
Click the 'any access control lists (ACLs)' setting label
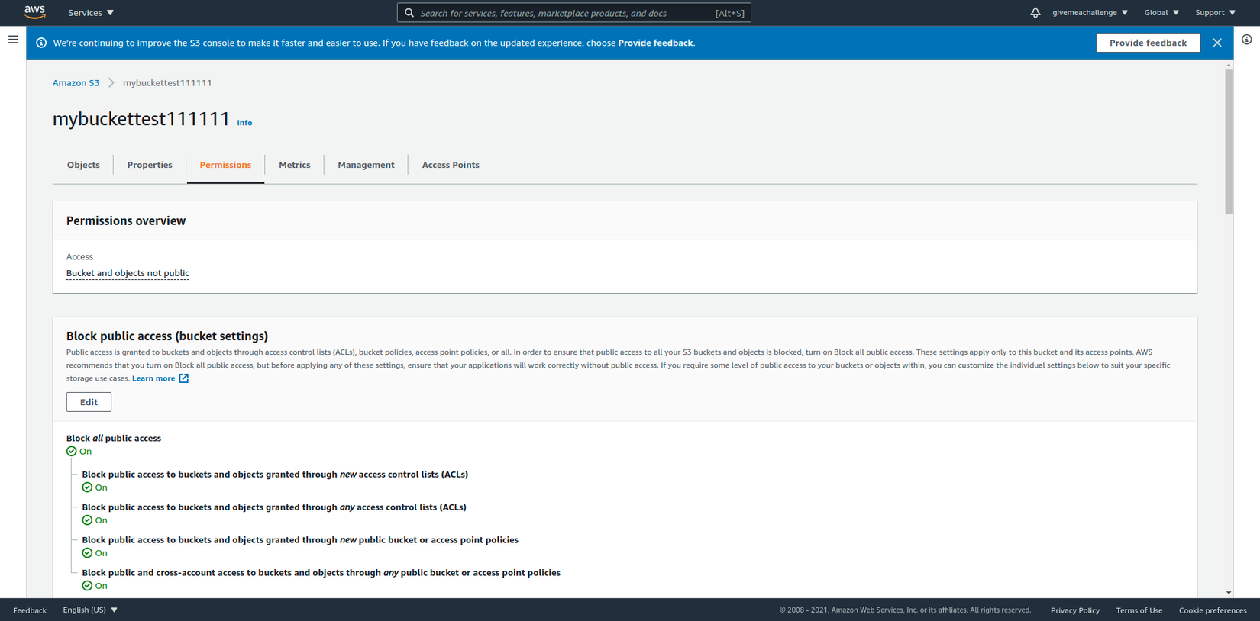pos(274,507)
